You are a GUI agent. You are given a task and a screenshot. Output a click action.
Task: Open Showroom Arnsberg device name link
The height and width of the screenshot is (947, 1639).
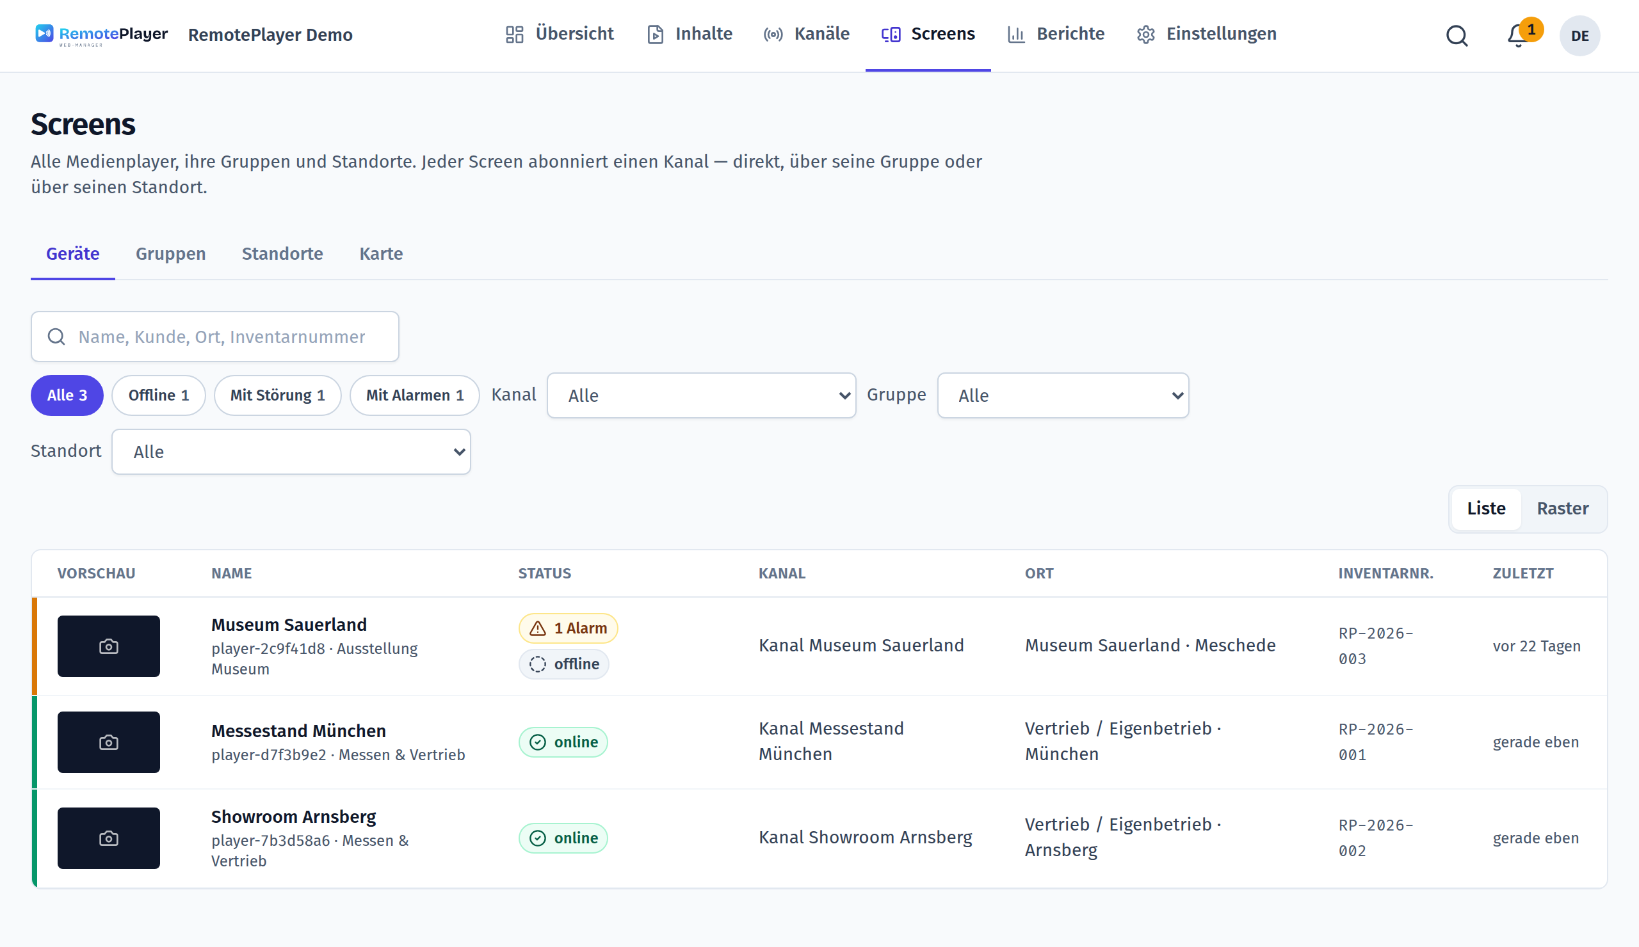[x=294, y=817]
